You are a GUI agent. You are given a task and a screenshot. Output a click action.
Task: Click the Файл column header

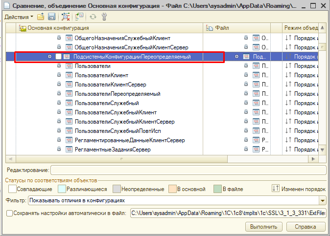click(237, 28)
